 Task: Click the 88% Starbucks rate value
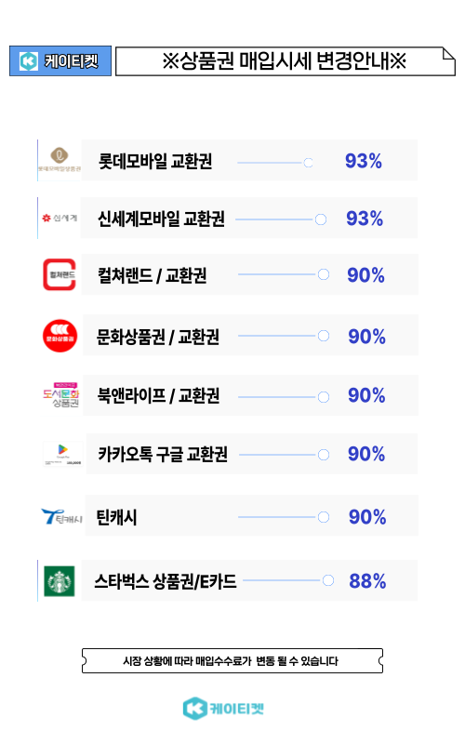(367, 580)
